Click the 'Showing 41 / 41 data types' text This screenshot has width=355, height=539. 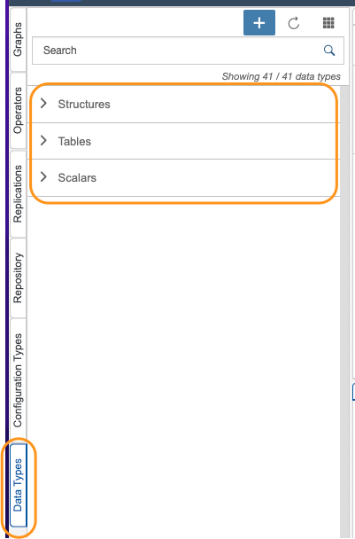click(x=282, y=76)
